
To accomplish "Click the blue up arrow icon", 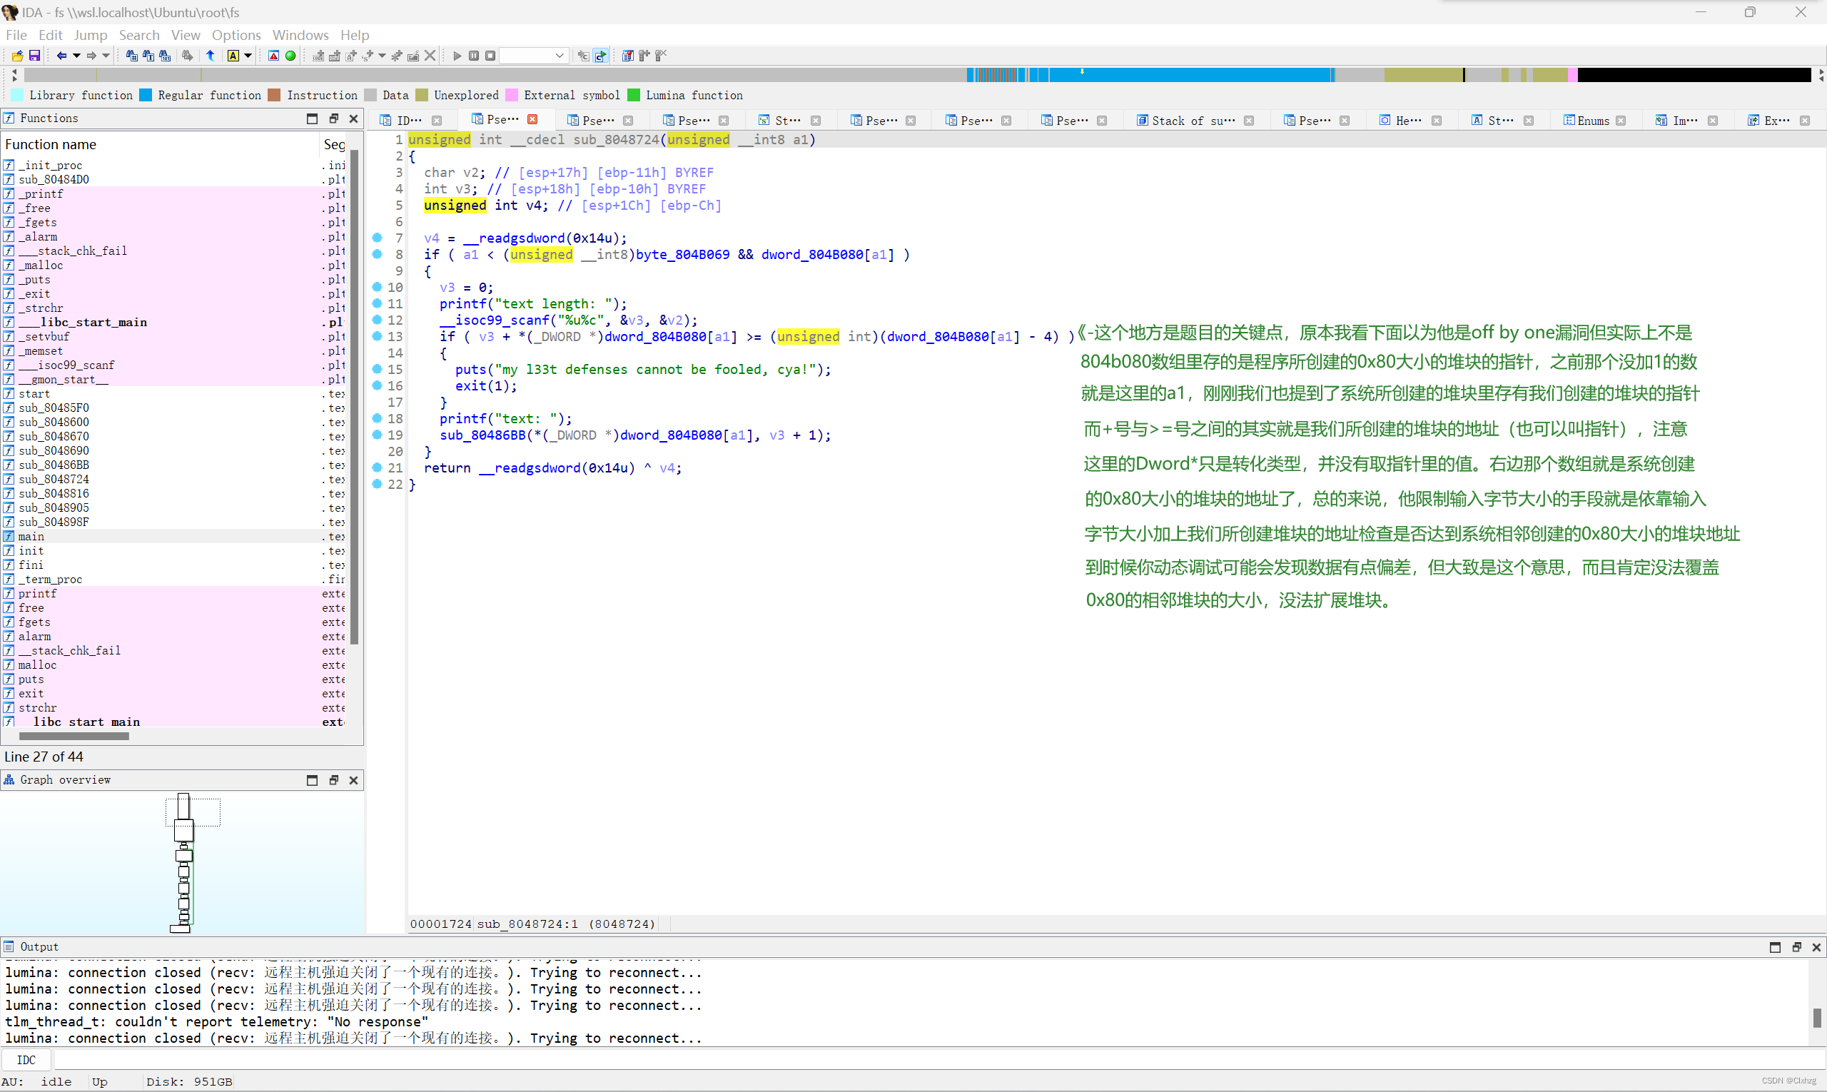I will pos(211,55).
